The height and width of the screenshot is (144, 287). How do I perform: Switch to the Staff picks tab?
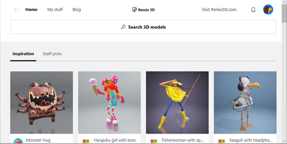[52, 54]
